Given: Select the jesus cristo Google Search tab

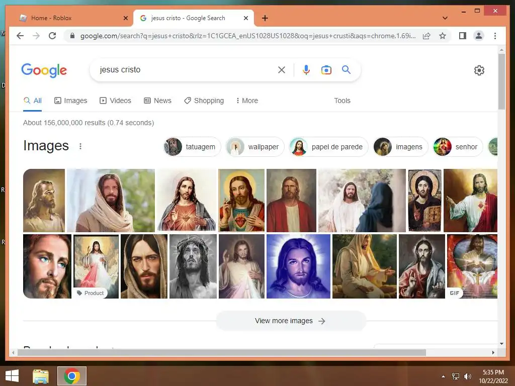Looking at the screenshot, I should [x=194, y=18].
